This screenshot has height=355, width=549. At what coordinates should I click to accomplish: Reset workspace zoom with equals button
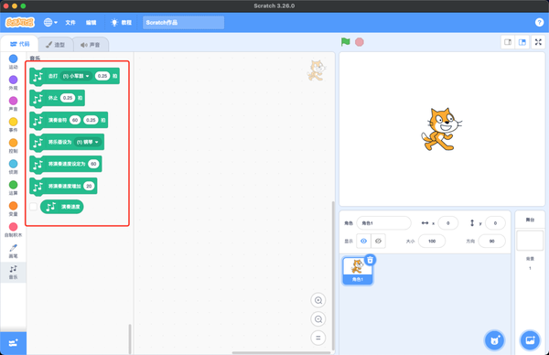coord(318,338)
